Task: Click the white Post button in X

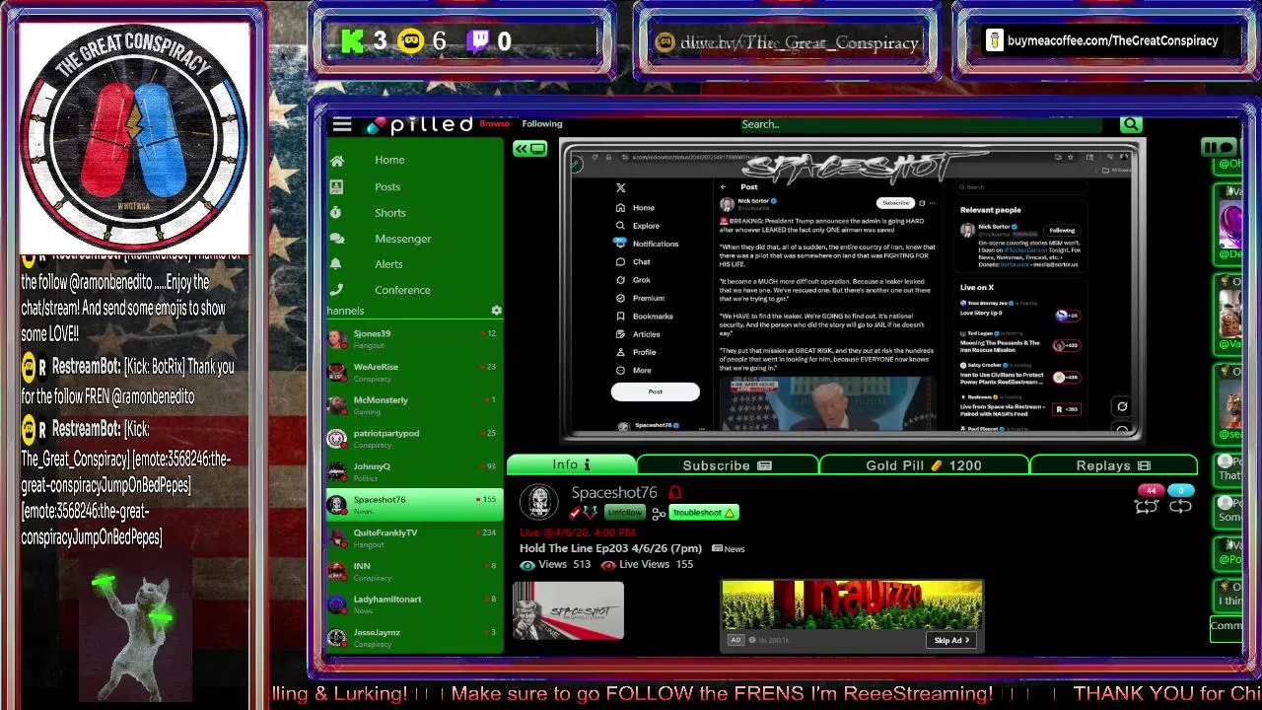Action: pos(656,391)
